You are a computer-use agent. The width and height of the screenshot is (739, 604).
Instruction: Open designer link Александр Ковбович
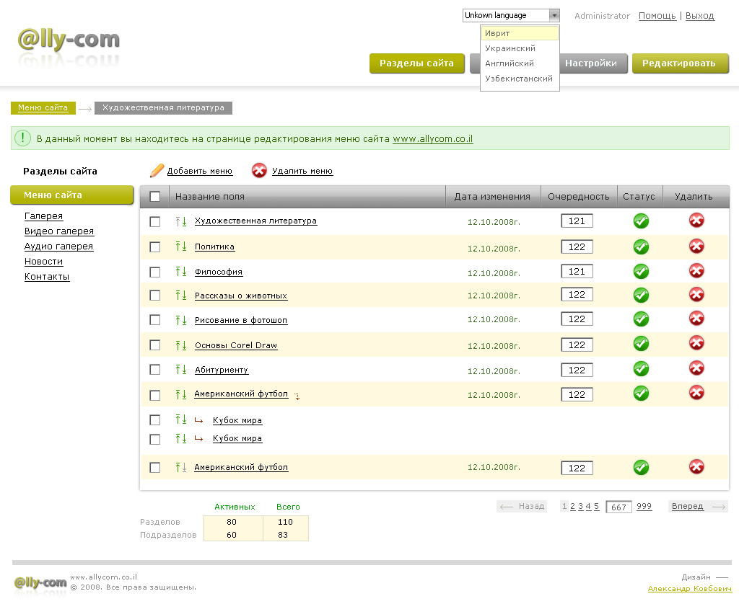[x=689, y=588]
